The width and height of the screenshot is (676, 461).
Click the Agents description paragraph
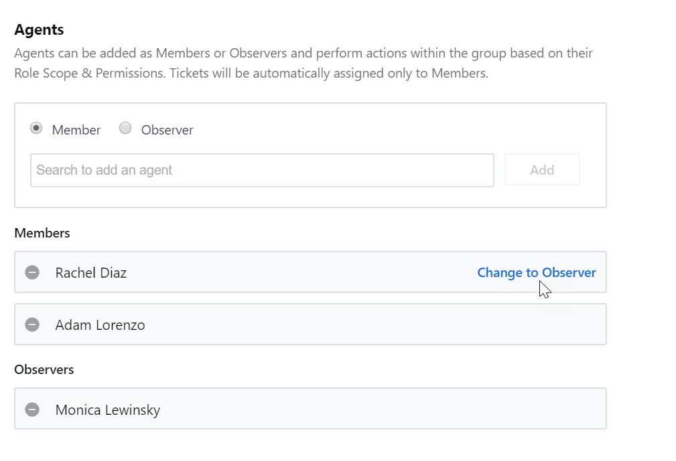coord(303,64)
